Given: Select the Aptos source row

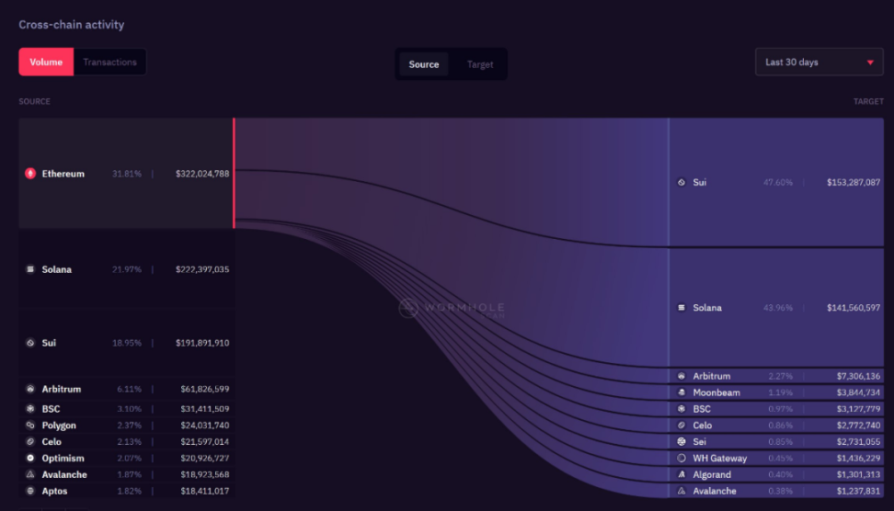Looking at the screenshot, I should (126, 491).
